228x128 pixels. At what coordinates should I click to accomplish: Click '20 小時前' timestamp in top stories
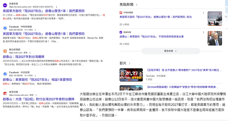tap(124, 44)
